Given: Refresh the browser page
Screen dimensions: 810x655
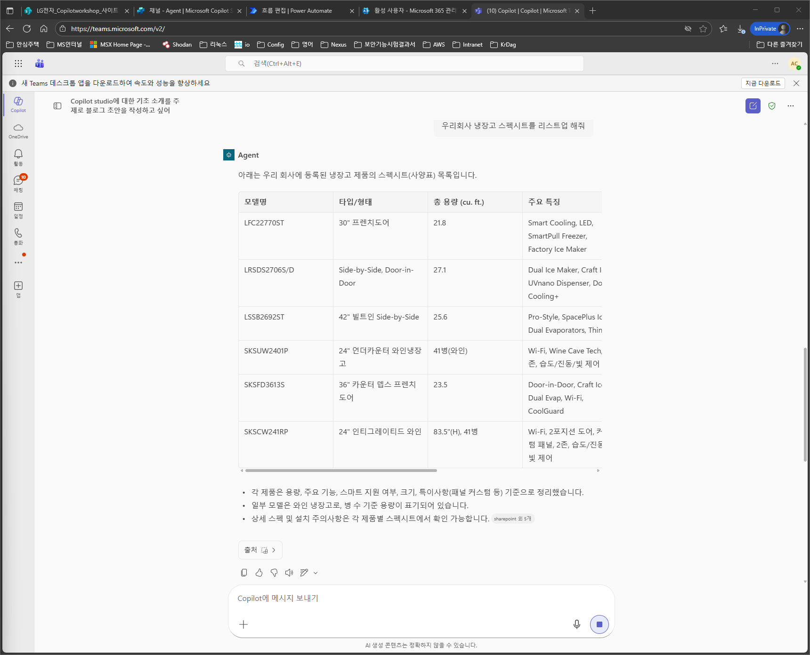Looking at the screenshot, I should click(x=27, y=29).
